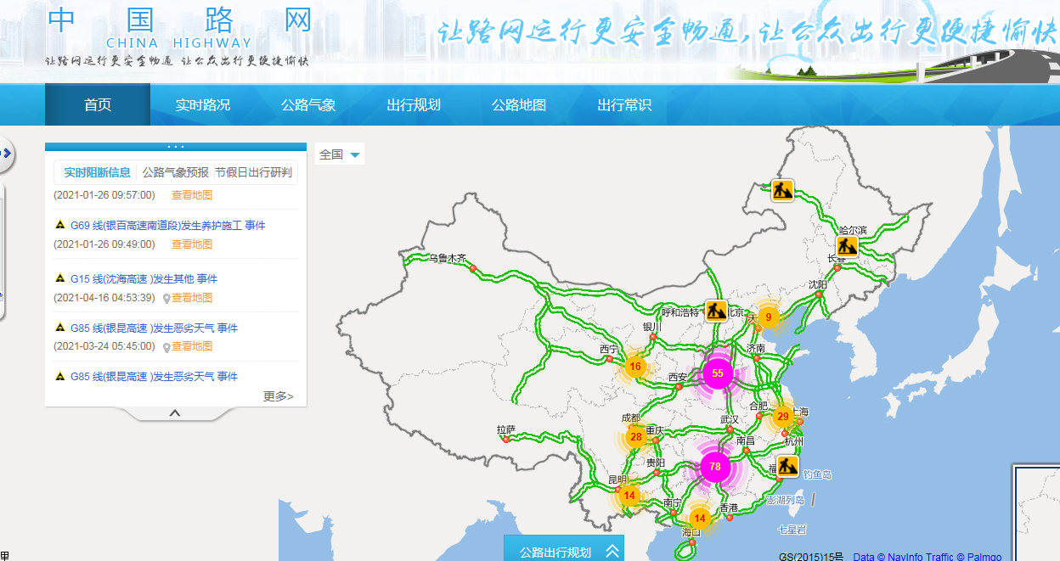Select the 银川 city marker dot
Screen dimensions: 1060x561
pyautogui.click(x=653, y=337)
